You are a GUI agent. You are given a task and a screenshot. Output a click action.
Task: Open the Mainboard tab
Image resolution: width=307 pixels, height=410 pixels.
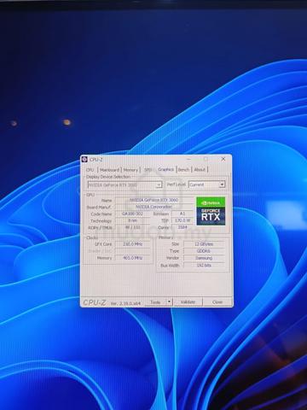coord(110,170)
